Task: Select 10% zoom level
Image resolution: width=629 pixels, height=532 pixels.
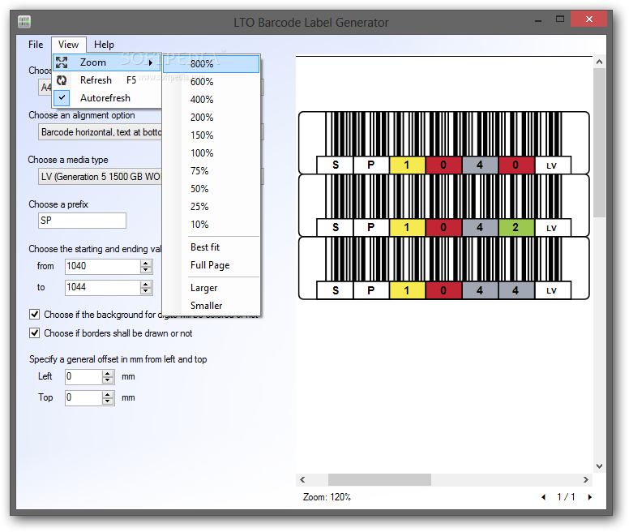Action: pyautogui.click(x=211, y=225)
